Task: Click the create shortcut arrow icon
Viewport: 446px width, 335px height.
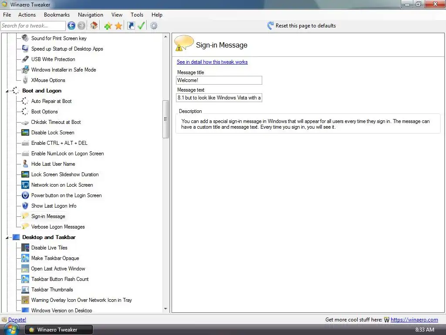Action: tap(131, 26)
